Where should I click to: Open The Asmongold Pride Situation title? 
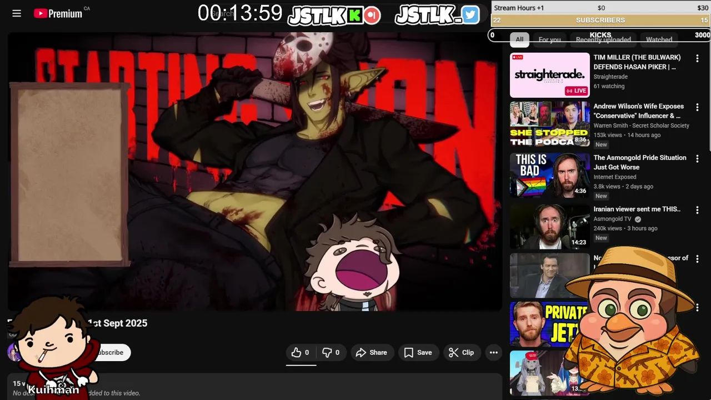tap(640, 162)
